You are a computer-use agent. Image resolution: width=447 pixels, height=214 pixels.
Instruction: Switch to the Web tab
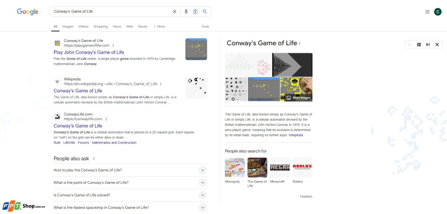[x=130, y=26]
